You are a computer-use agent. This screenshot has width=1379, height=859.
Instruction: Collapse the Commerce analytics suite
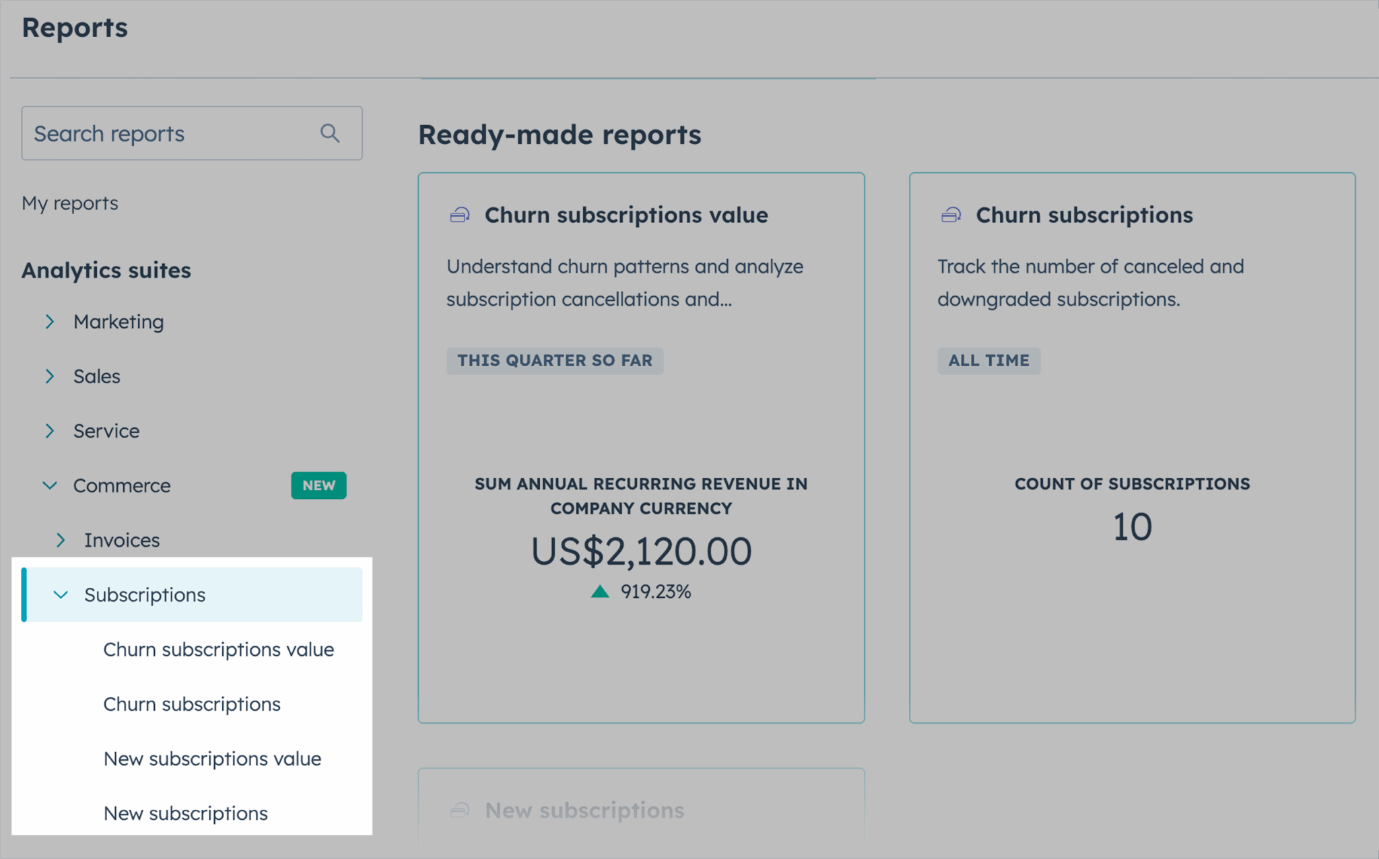49,485
